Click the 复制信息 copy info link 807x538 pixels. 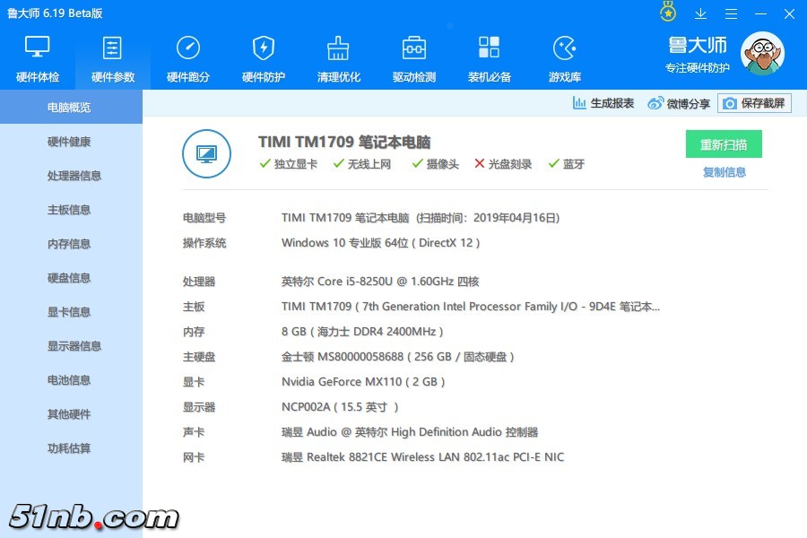[x=724, y=172]
